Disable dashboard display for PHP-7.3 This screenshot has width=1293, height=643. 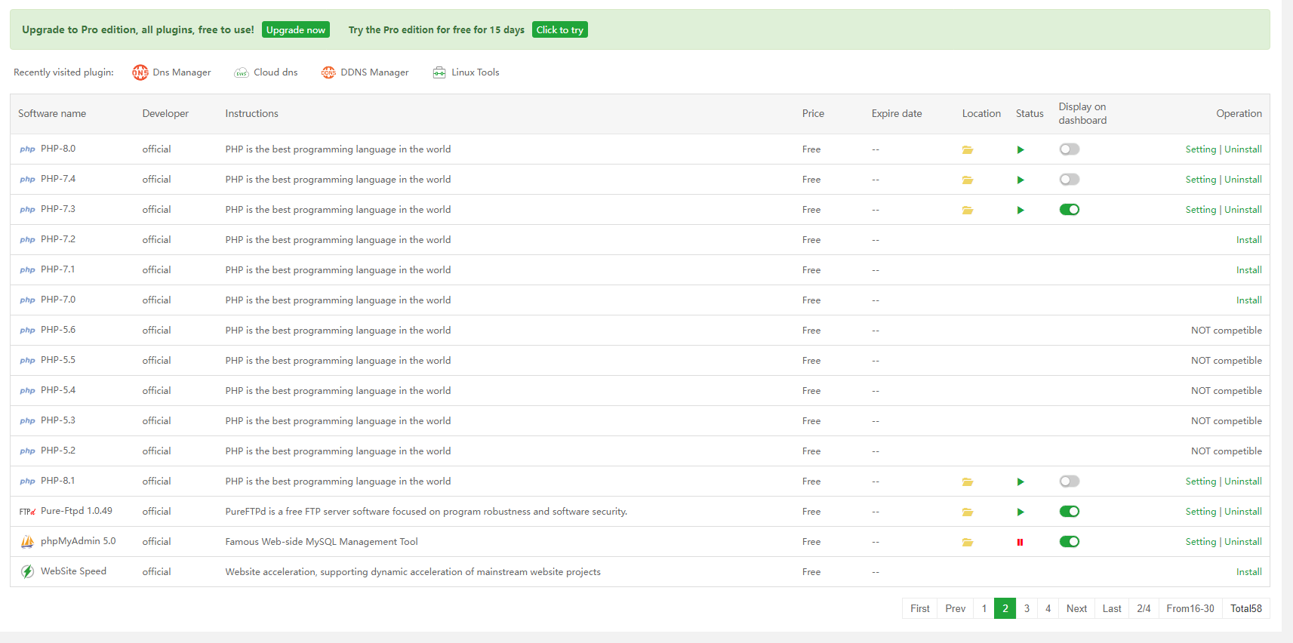pyautogui.click(x=1069, y=210)
